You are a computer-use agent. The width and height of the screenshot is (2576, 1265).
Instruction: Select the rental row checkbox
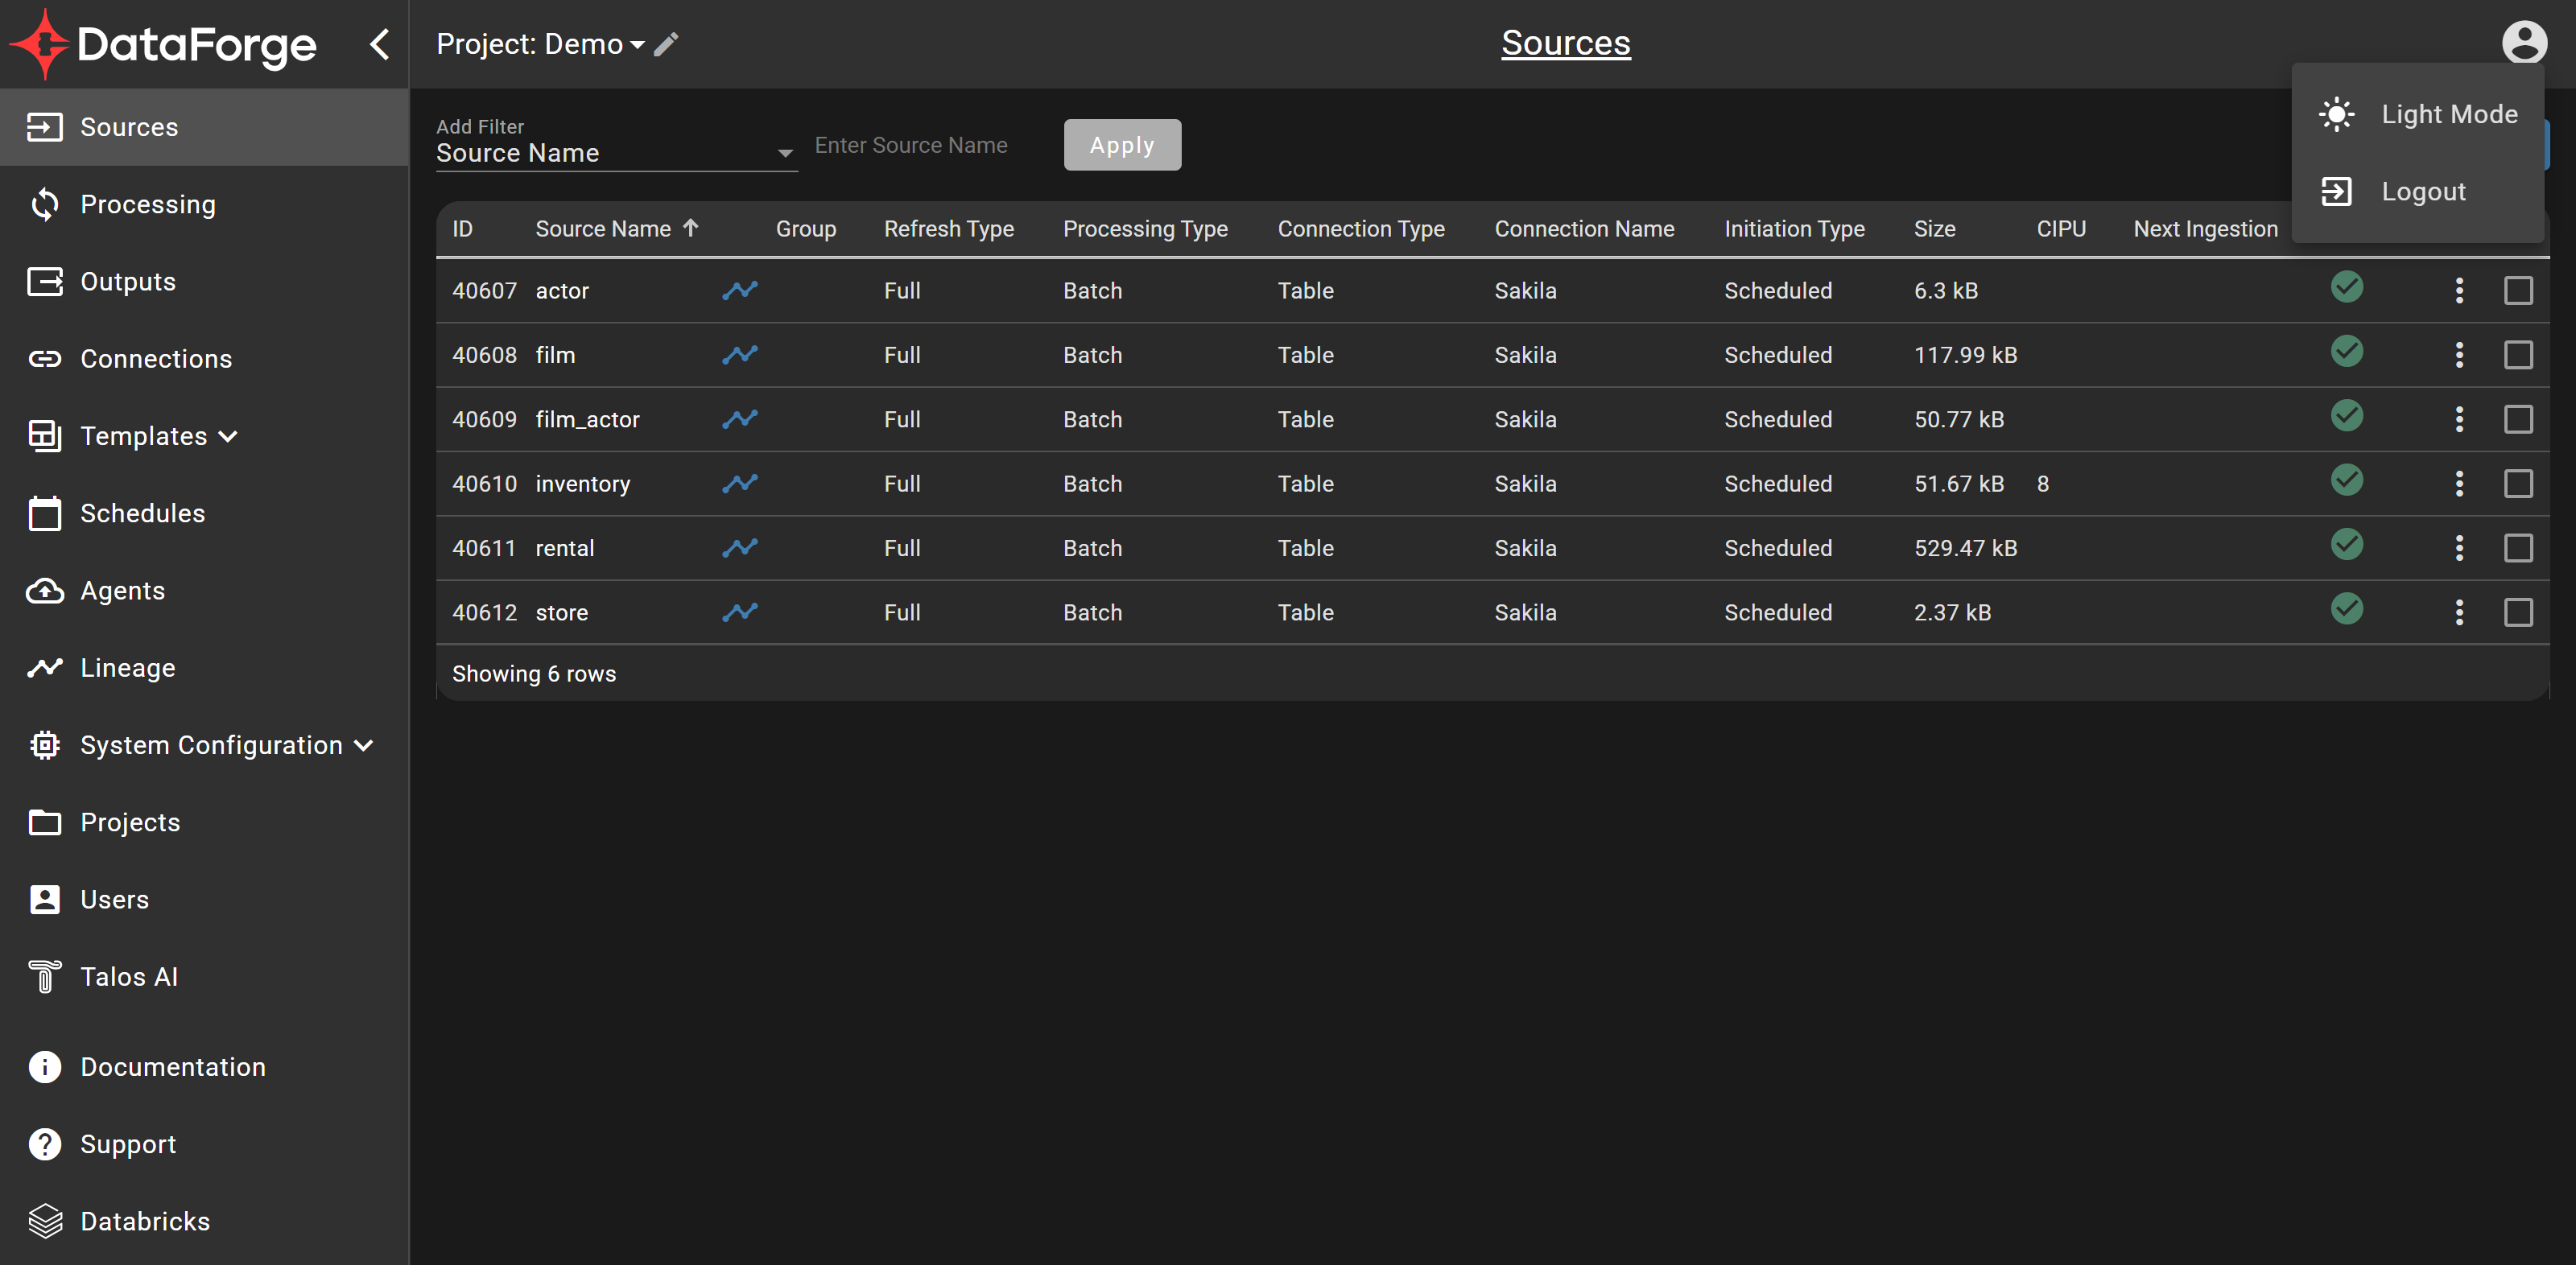pos(2518,548)
